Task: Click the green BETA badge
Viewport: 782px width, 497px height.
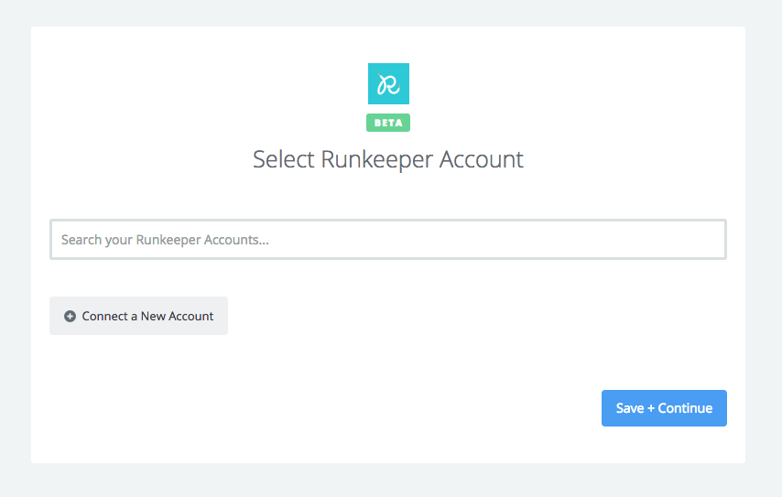Action: tap(388, 123)
